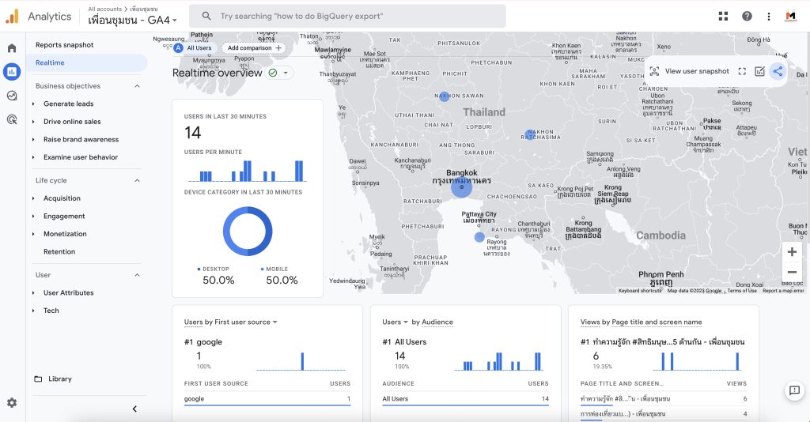Click the customize report pencil icon

(x=759, y=71)
